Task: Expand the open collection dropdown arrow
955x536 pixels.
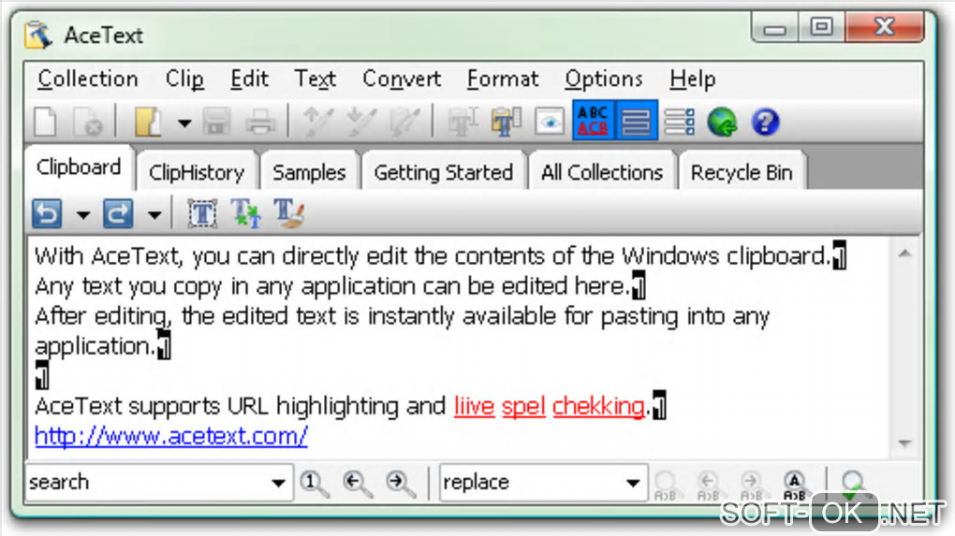Action: (x=184, y=123)
